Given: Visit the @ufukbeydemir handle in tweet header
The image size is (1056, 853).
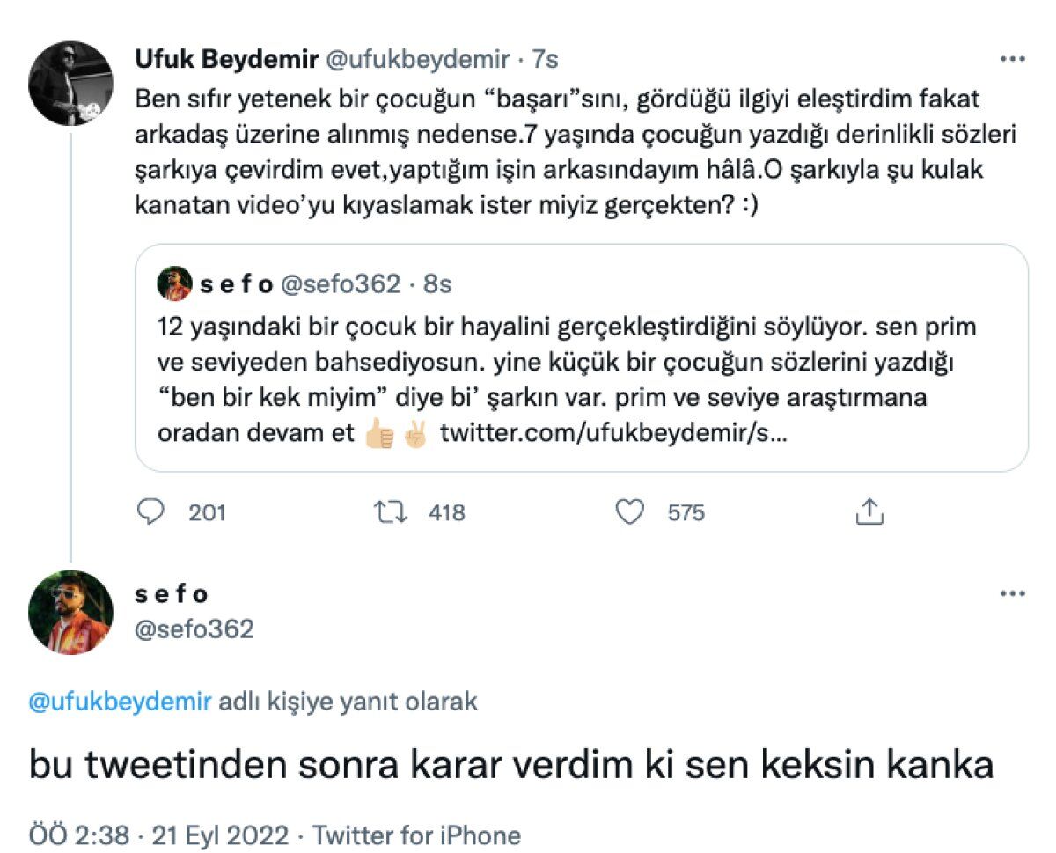Looking at the screenshot, I should pyautogui.click(x=419, y=60).
